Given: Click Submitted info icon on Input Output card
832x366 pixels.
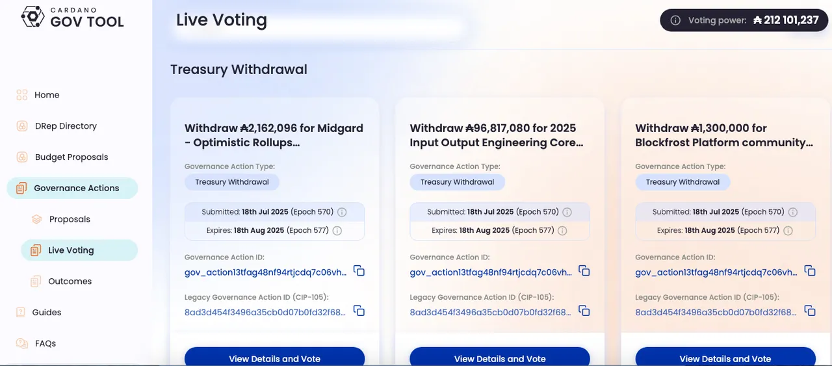Looking at the screenshot, I should (x=567, y=213).
